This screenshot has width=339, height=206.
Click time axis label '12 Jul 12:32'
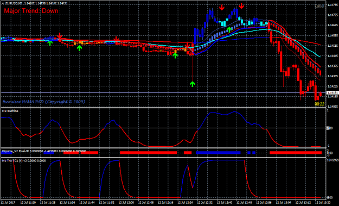tap(205, 203)
